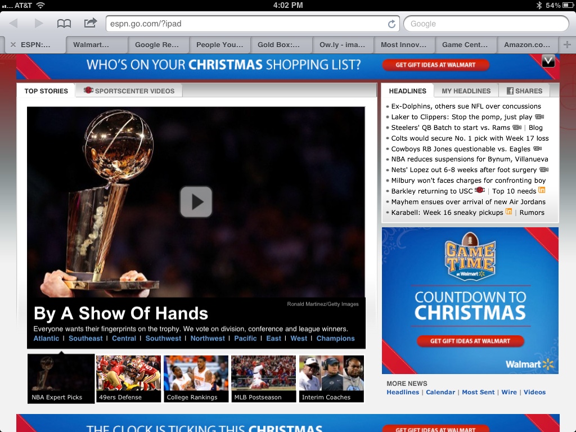Open the Champions link

coord(335,338)
